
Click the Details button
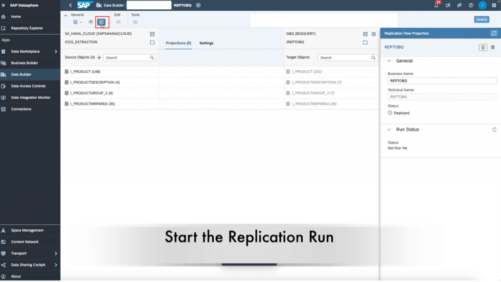pyautogui.click(x=481, y=20)
